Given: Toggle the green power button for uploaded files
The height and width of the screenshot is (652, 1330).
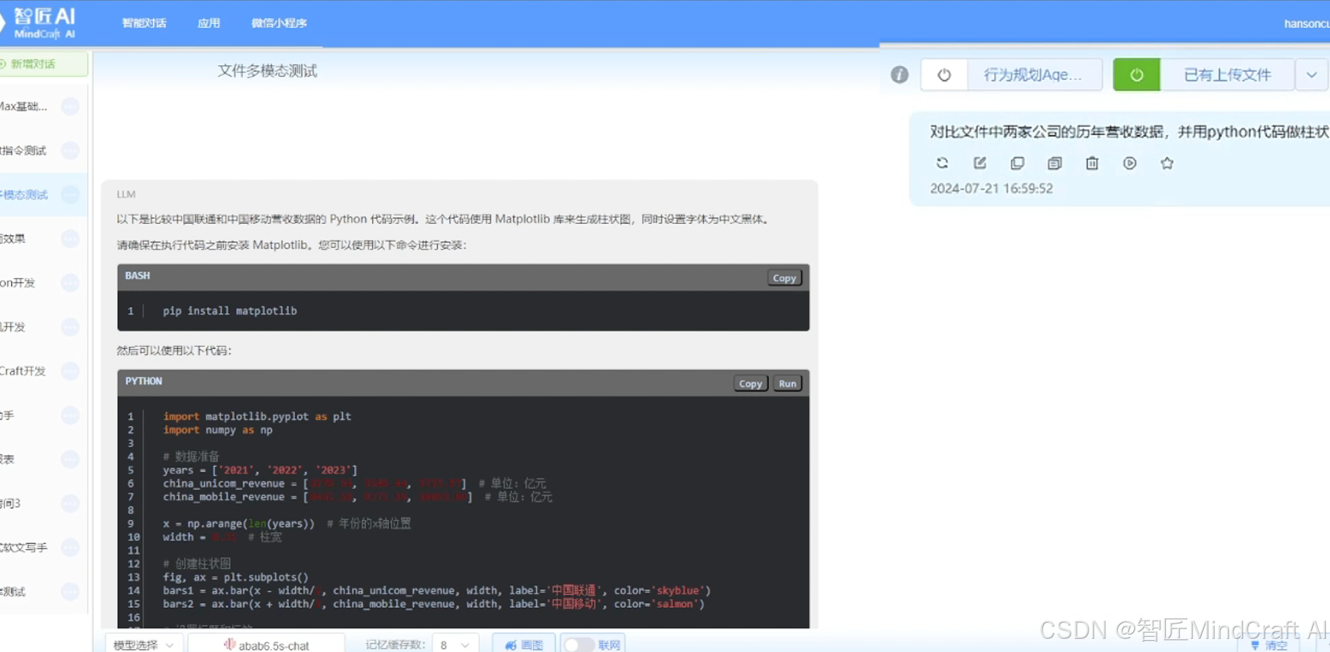Looking at the screenshot, I should pyautogui.click(x=1137, y=74).
